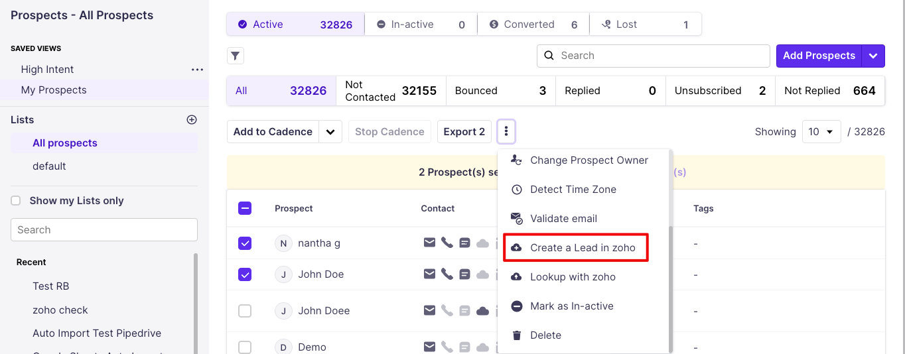Viewport: 905px width, 354px height.
Task: Uncheck the John Doe row checkbox
Action: (x=245, y=274)
